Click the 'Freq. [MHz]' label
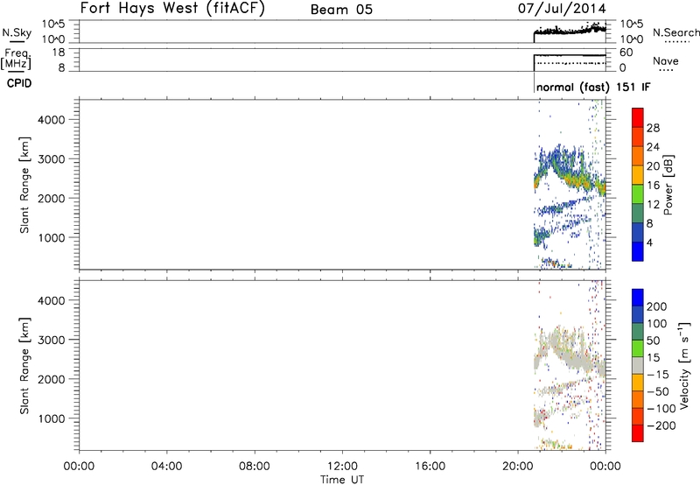This screenshot has height=485, width=700. coord(16,59)
